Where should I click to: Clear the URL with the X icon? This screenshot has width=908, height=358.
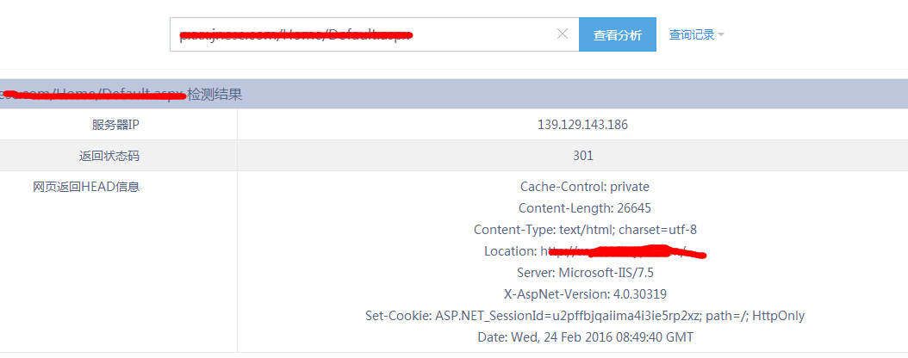[563, 34]
